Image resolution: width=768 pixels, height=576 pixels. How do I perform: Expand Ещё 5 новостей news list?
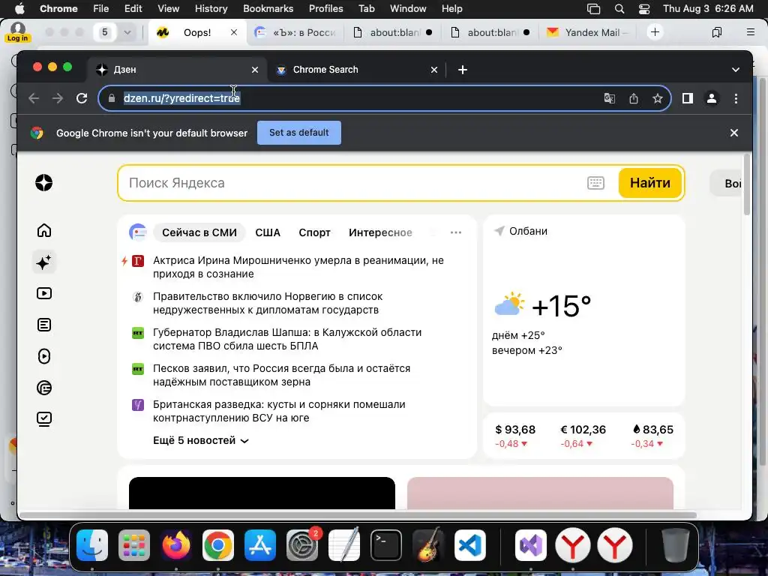click(201, 440)
